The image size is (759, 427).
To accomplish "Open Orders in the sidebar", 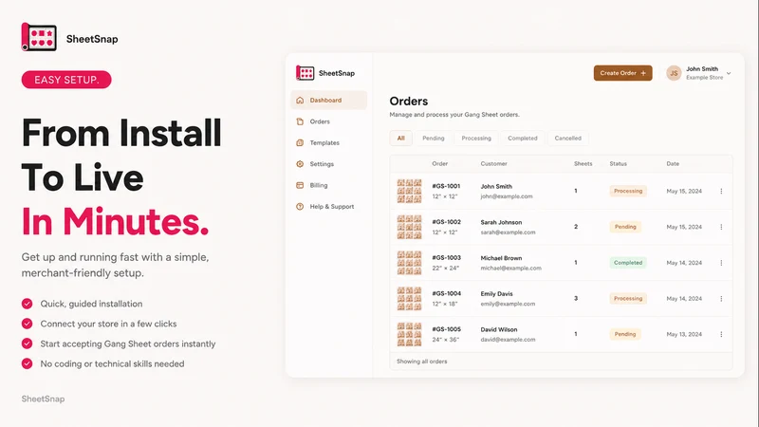I will coord(320,121).
